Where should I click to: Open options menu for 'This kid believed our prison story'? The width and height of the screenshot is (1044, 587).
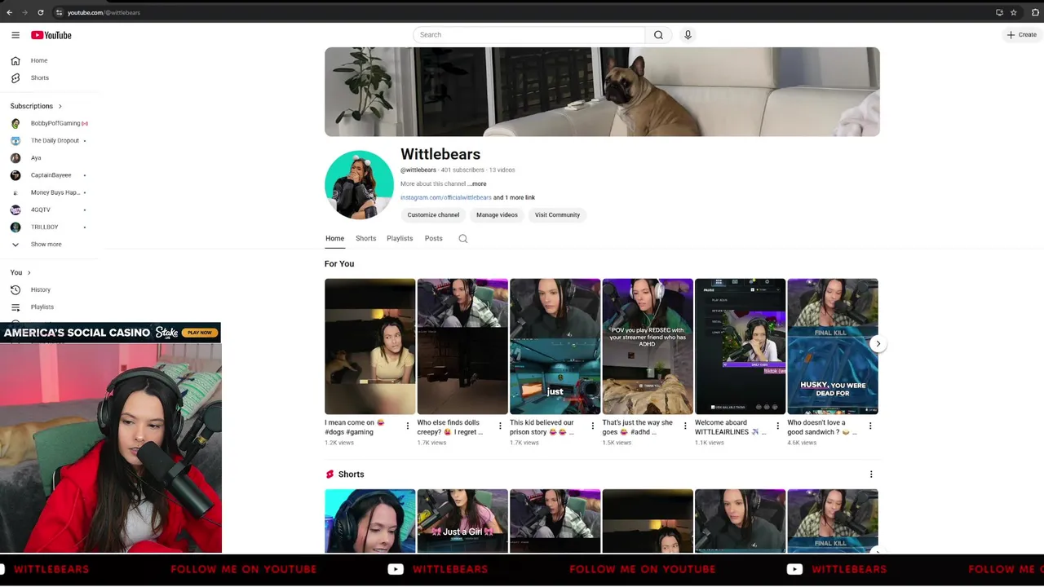[593, 426]
